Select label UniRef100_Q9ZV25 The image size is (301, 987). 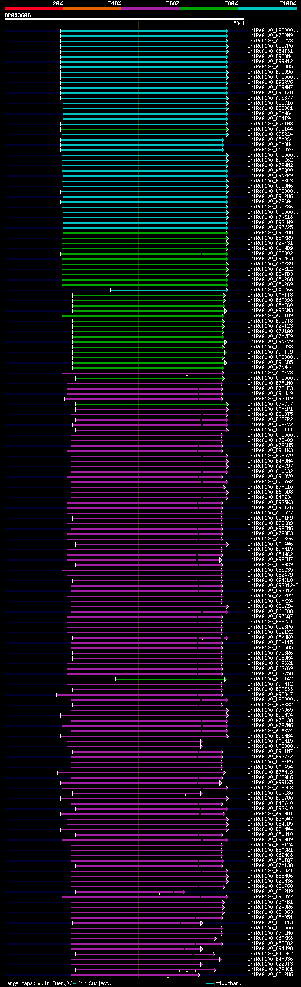click(270, 227)
